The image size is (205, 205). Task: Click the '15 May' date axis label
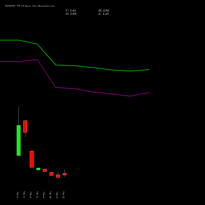pyautogui.click(x=31, y=195)
